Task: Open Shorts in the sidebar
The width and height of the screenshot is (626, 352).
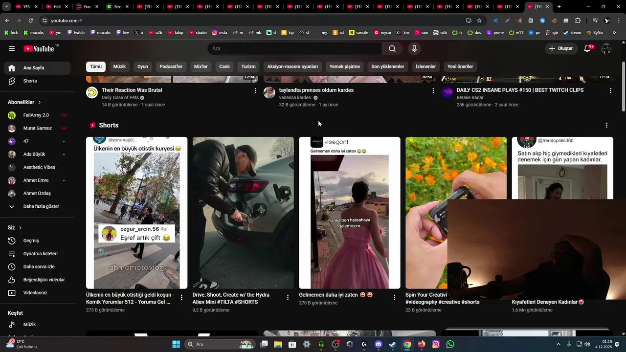Action: tap(38, 81)
